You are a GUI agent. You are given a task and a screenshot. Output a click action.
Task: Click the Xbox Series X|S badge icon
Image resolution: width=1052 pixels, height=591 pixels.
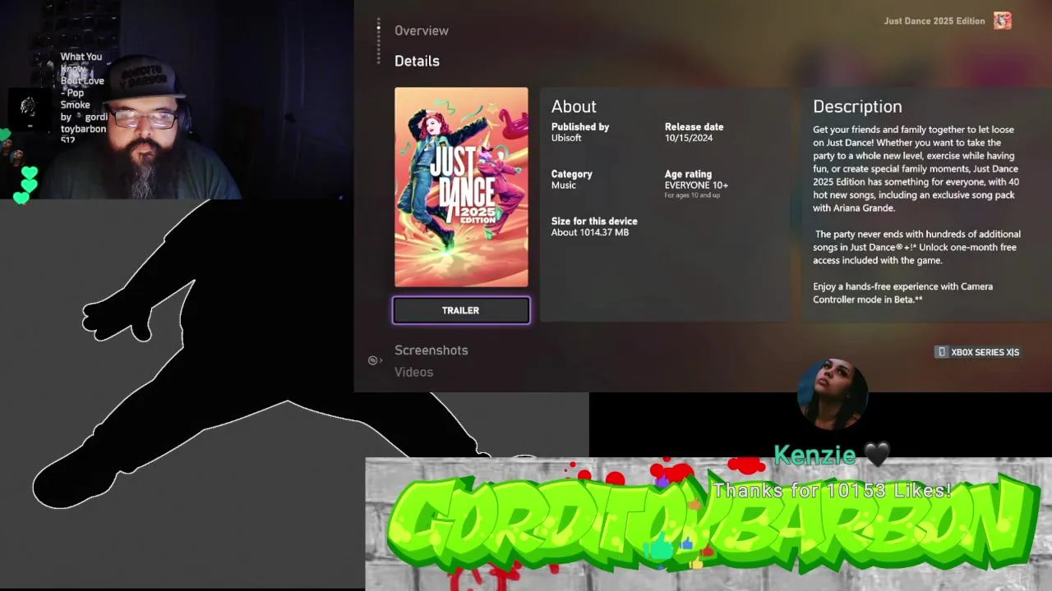tap(941, 352)
